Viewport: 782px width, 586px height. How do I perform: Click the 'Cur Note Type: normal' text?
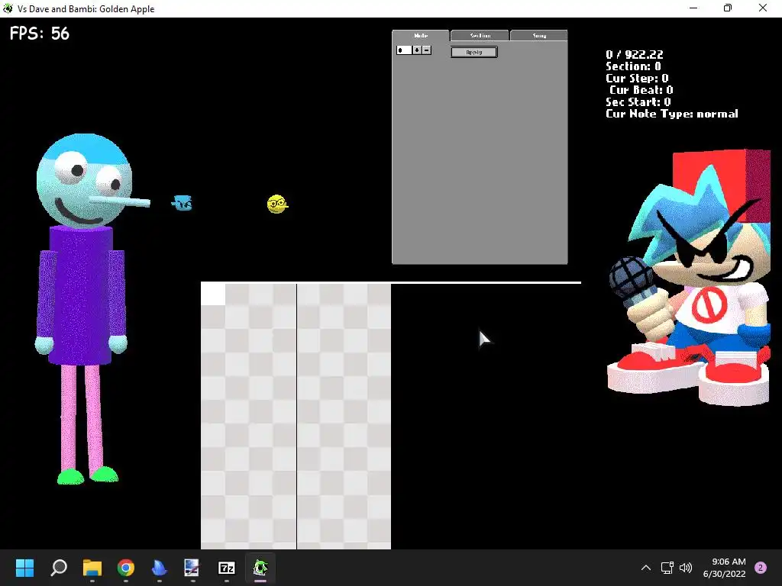pos(672,114)
